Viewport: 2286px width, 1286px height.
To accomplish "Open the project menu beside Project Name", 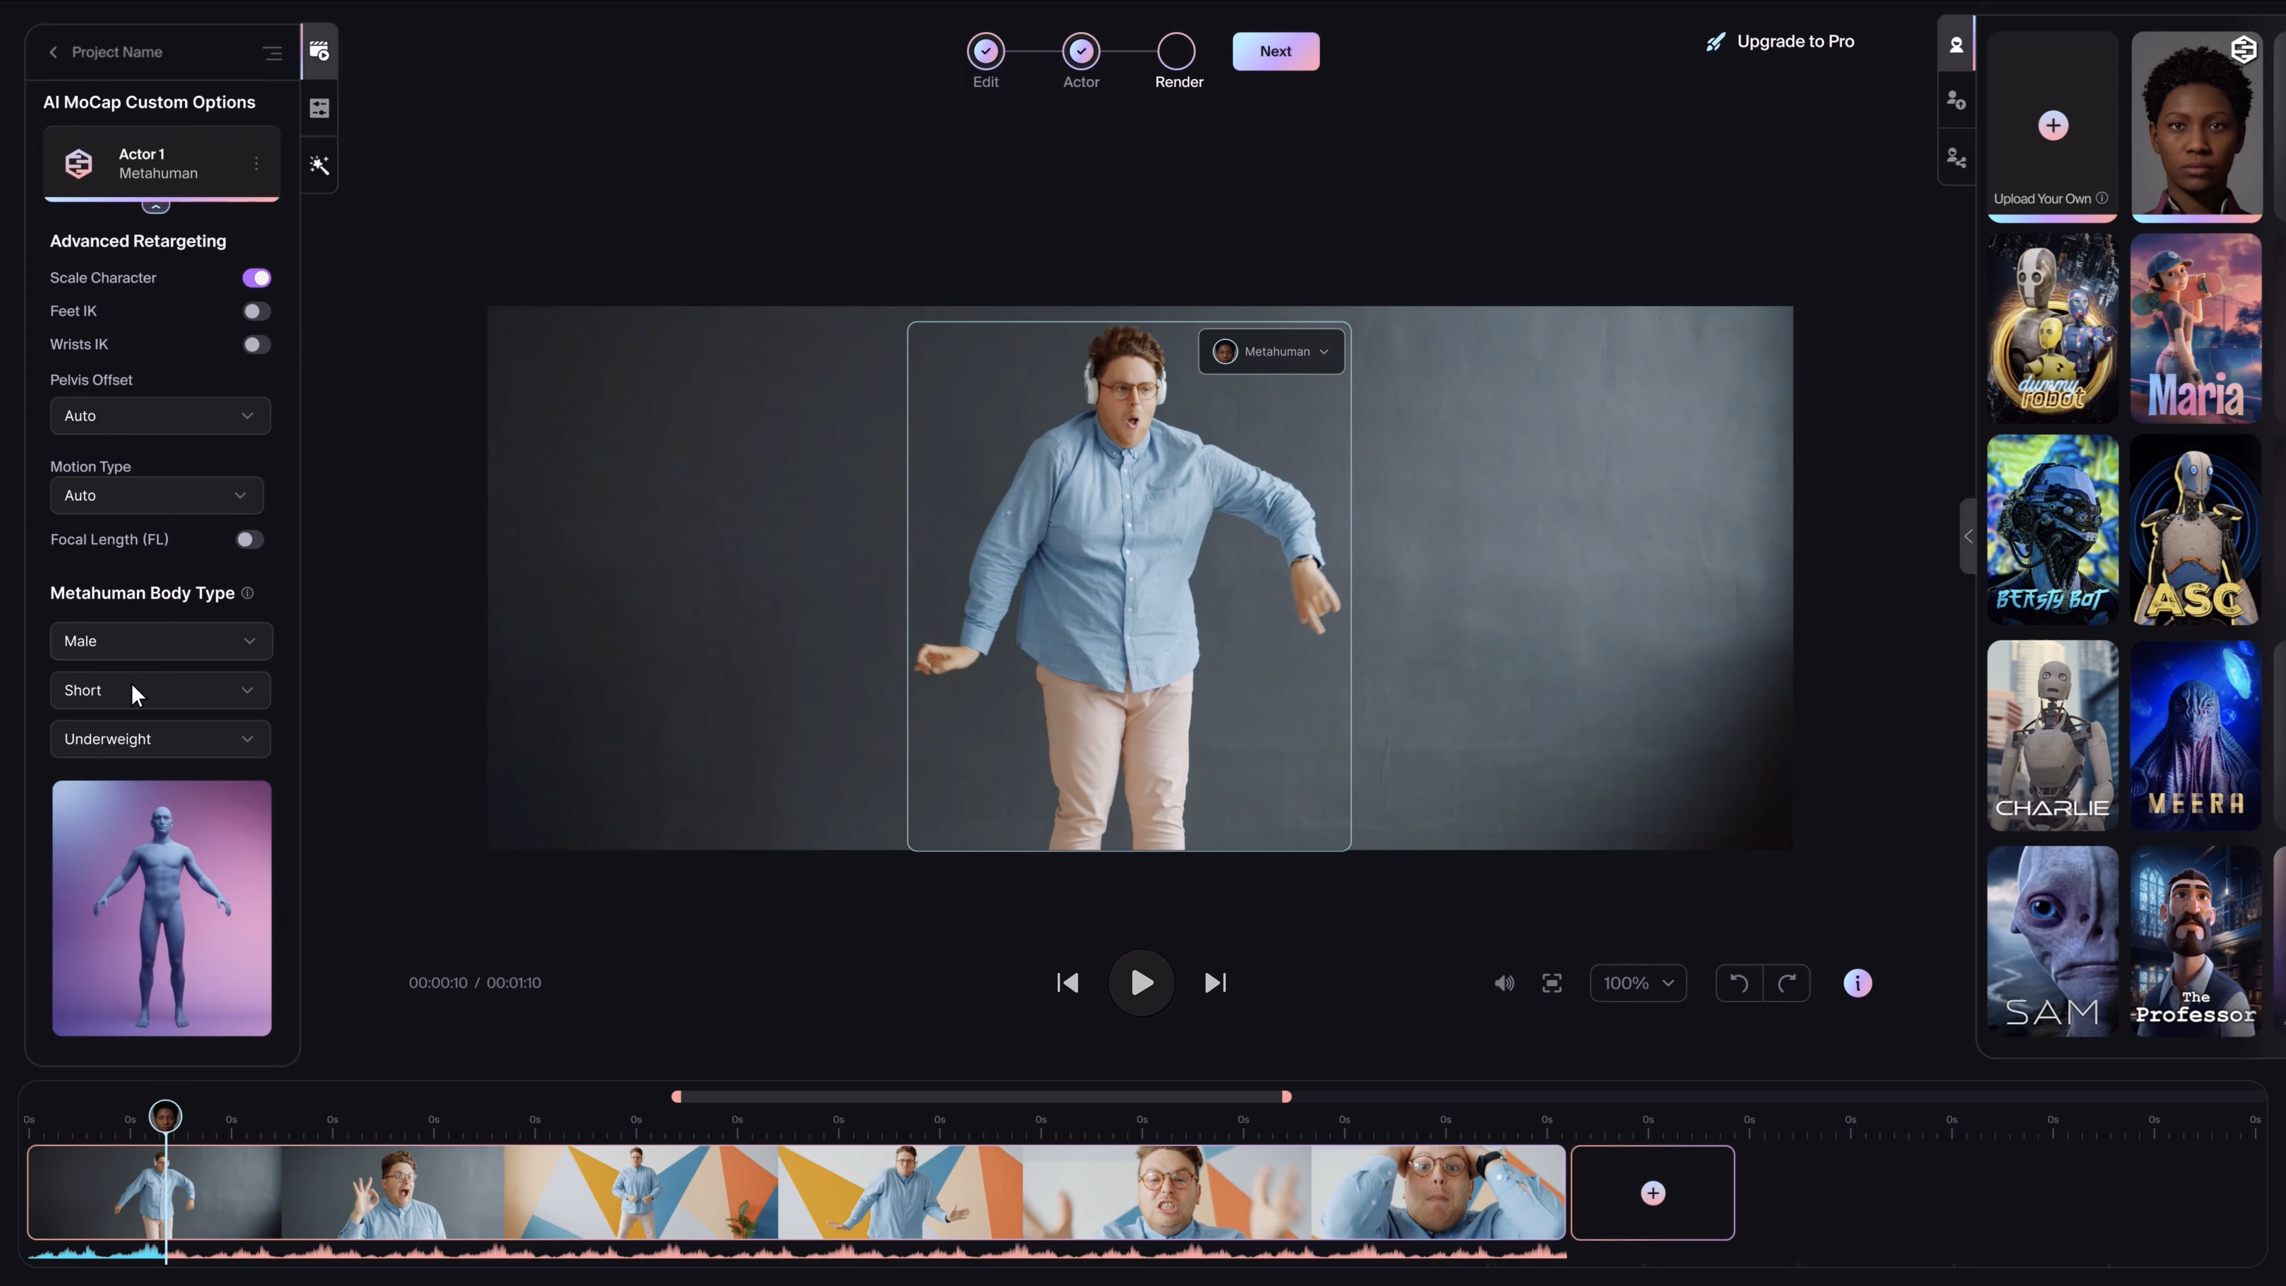I will point(272,52).
